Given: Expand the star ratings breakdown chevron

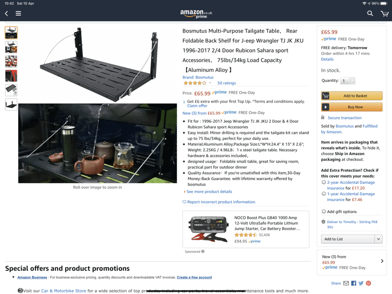Looking at the screenshot, I should click(210, 83).
